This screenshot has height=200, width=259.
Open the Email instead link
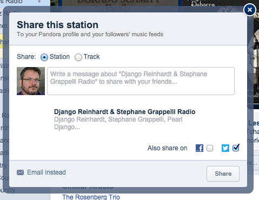click(x=47, y=172)
